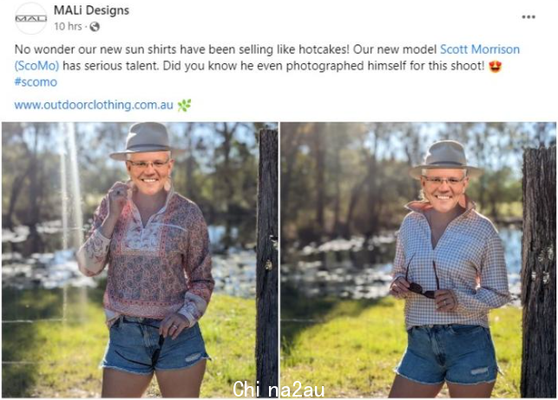Image resolution: width=558 pixels, height=400 pixels.
Task: Click the 10 hrs post timestamp
Action: pyautogui.click(x=68, y=27)
